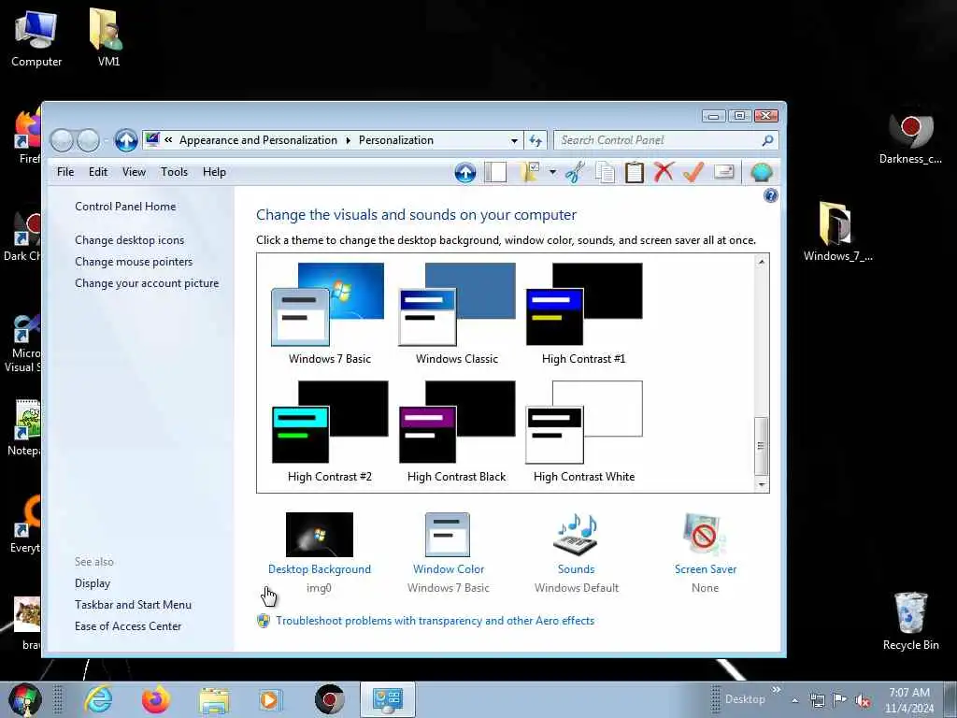Launch Firefox from the taskbar
Viewport: 957px width, 718px height.
[156, 699]
